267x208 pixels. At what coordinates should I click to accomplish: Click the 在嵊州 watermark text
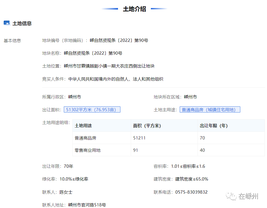249,197
